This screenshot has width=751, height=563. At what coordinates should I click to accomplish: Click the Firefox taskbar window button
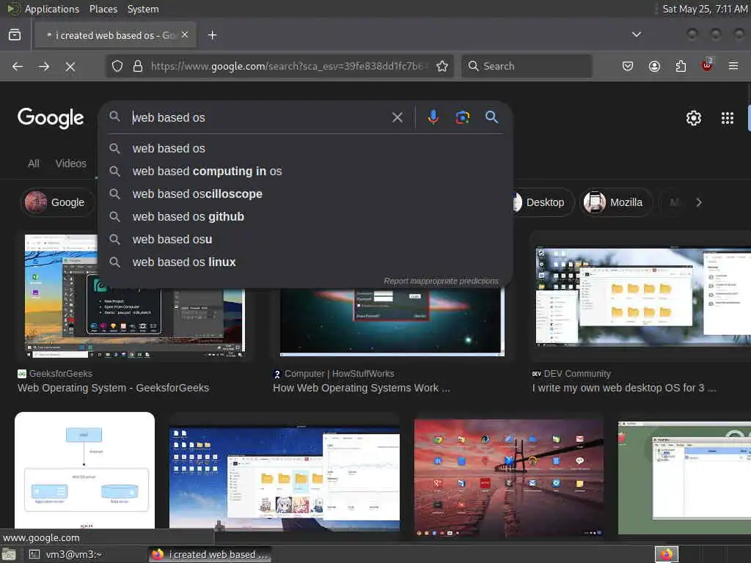[x=210, y=554]
